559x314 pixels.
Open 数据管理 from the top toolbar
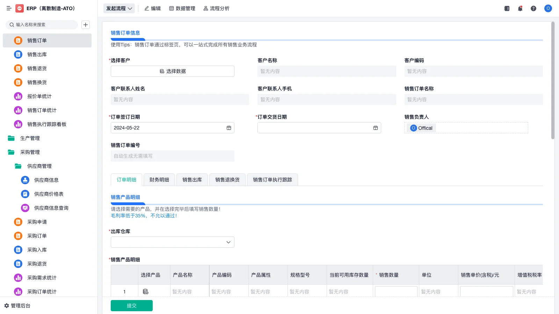point(182,8)
